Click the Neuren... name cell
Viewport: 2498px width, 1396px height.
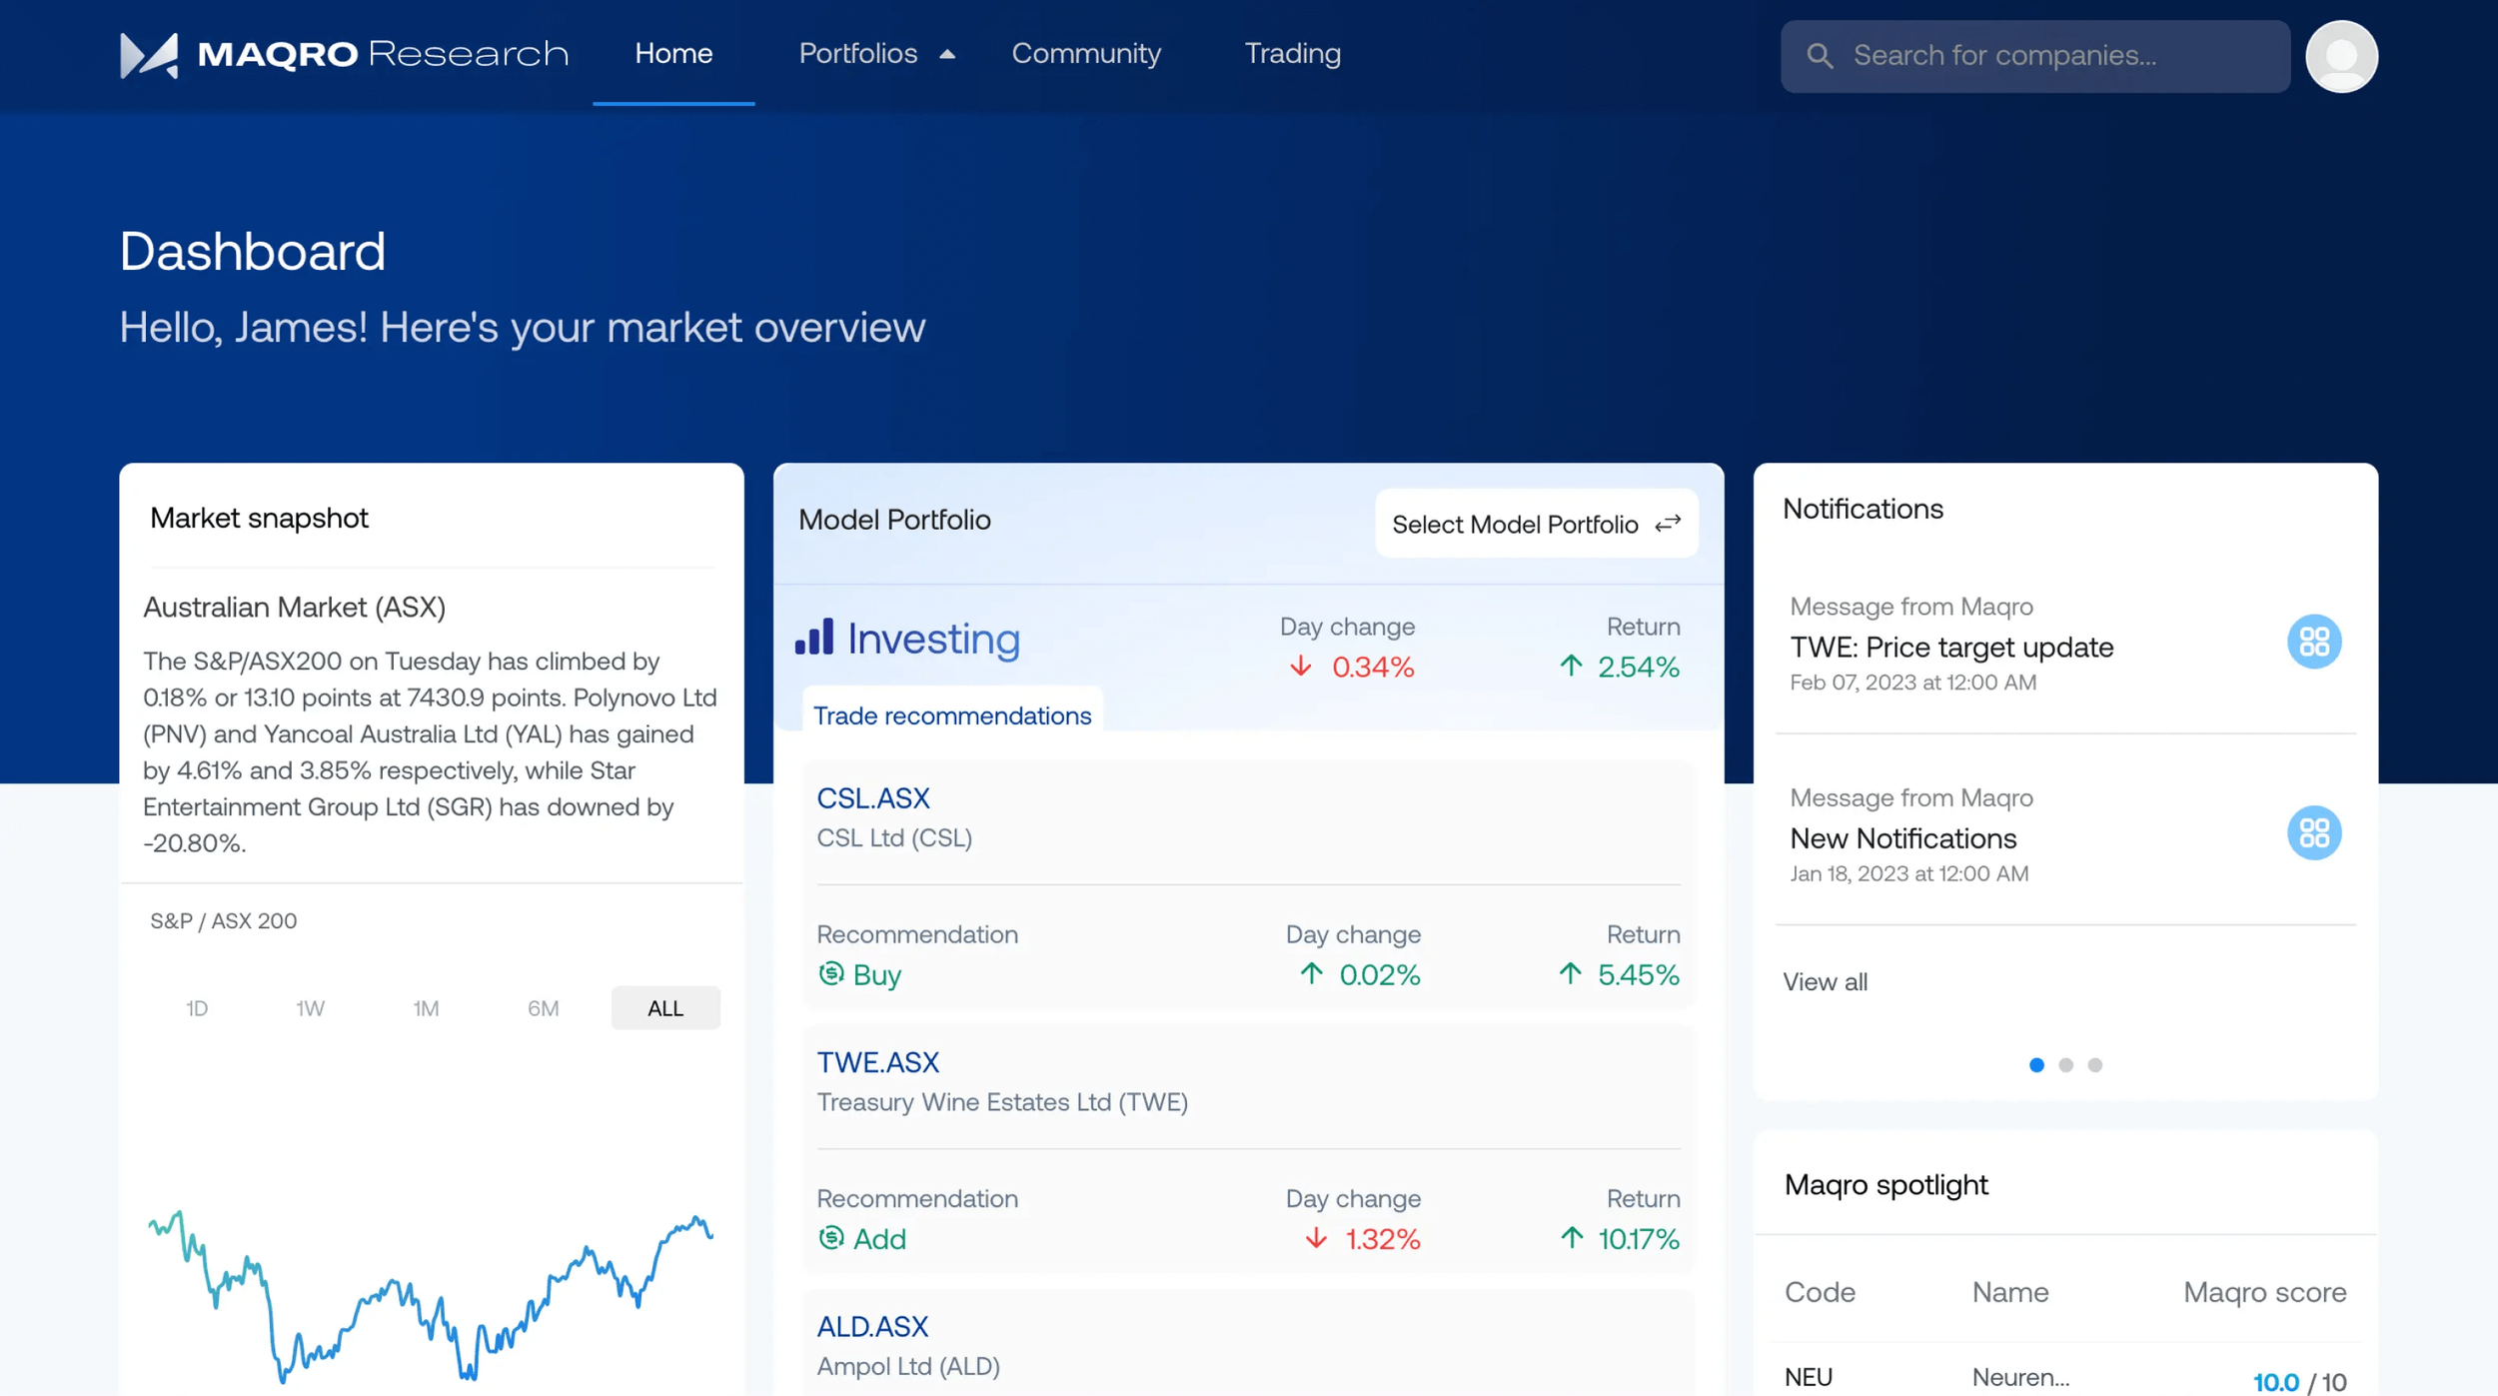click(x=2020, y=1377)
